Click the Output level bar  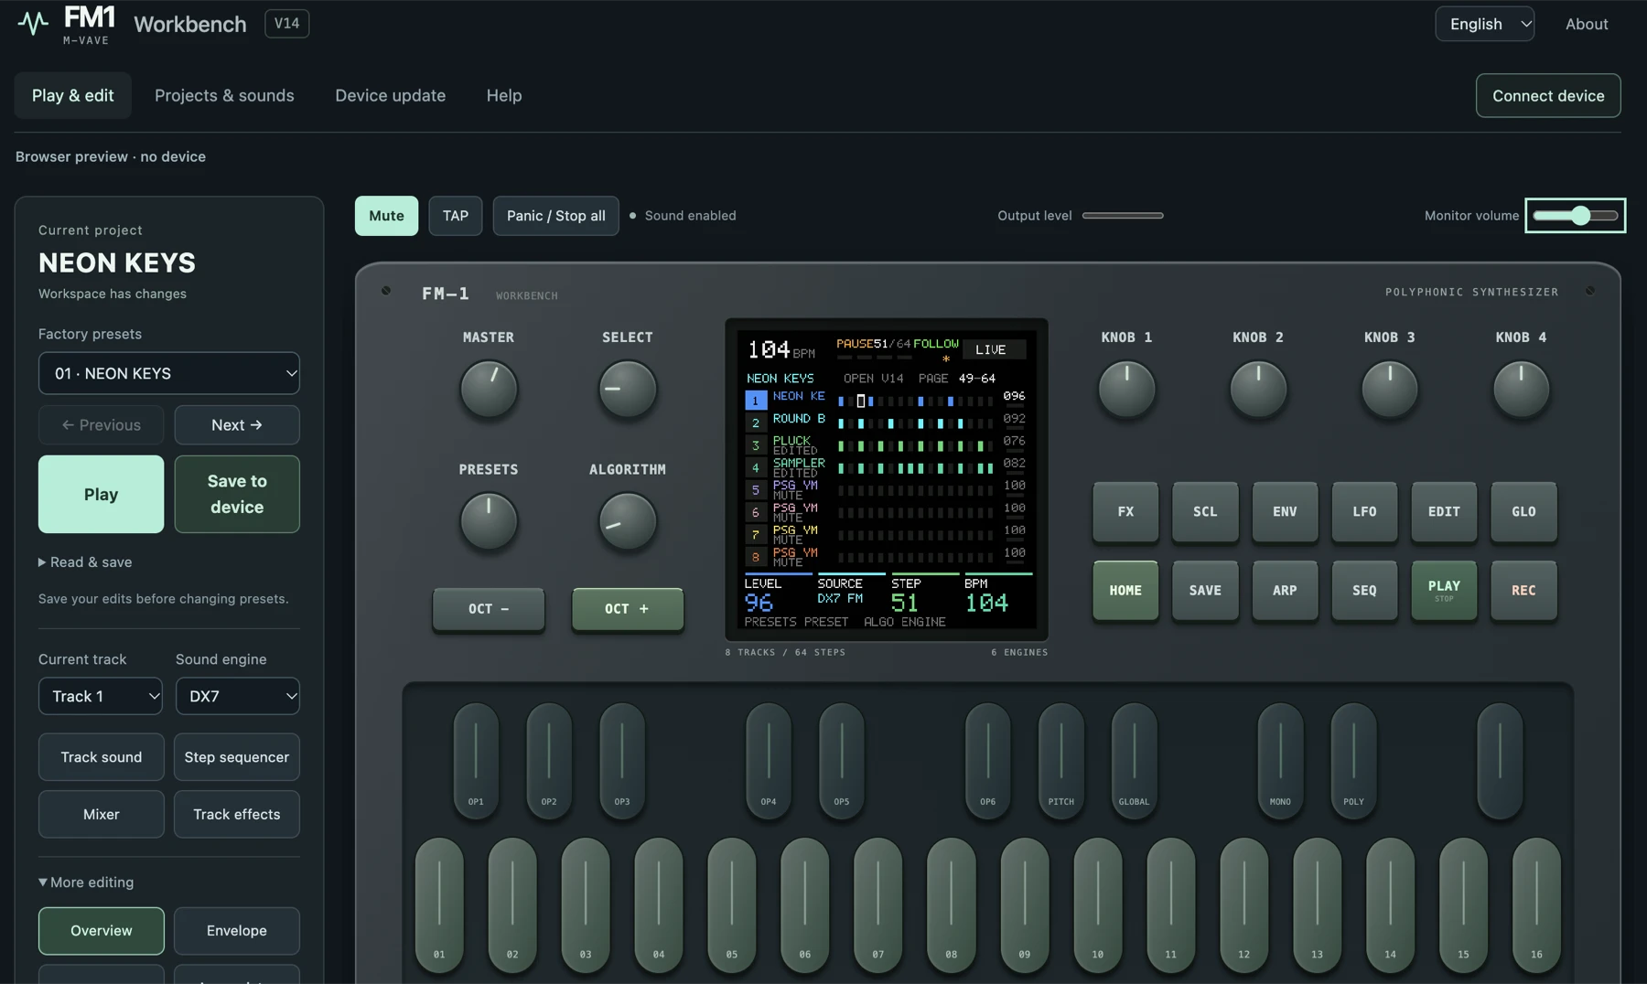(x=1123, y=216)
